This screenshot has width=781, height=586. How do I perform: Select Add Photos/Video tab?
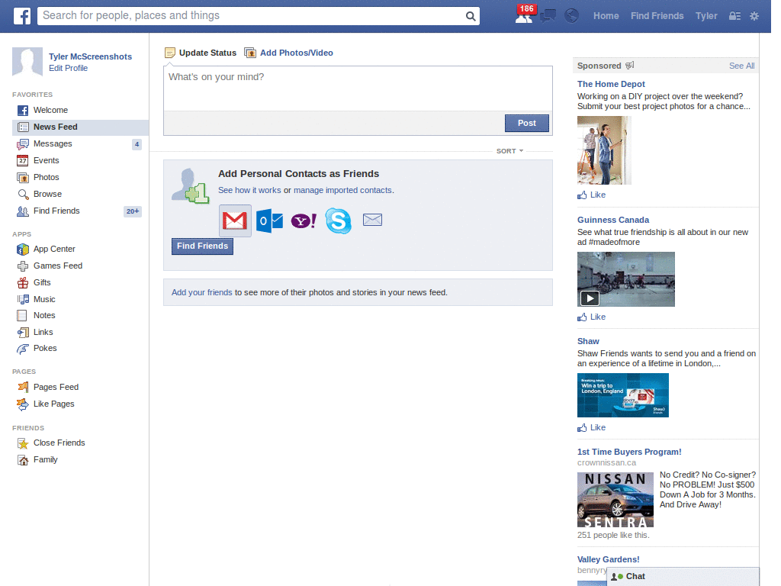289,53
